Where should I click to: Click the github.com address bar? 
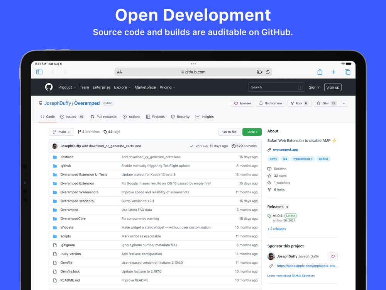[x=193, y=72]
